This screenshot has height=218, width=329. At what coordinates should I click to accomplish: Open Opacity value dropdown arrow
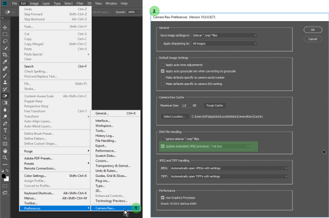pos(138,12)
